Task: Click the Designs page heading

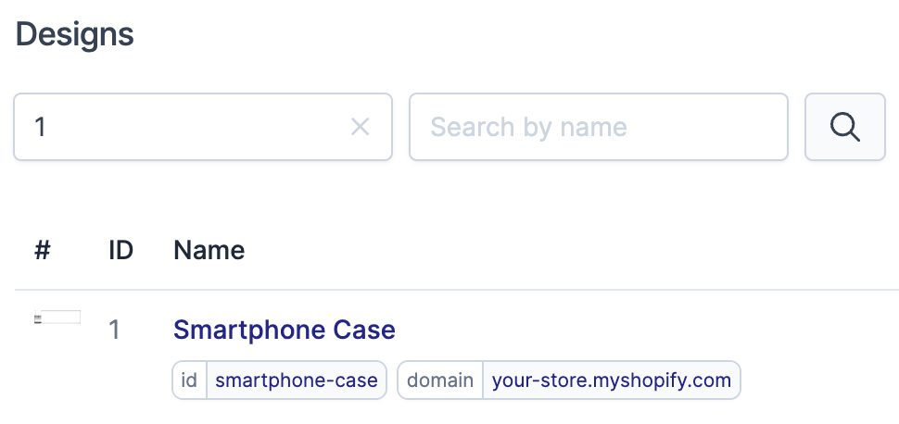Action: tap(75, 35)
